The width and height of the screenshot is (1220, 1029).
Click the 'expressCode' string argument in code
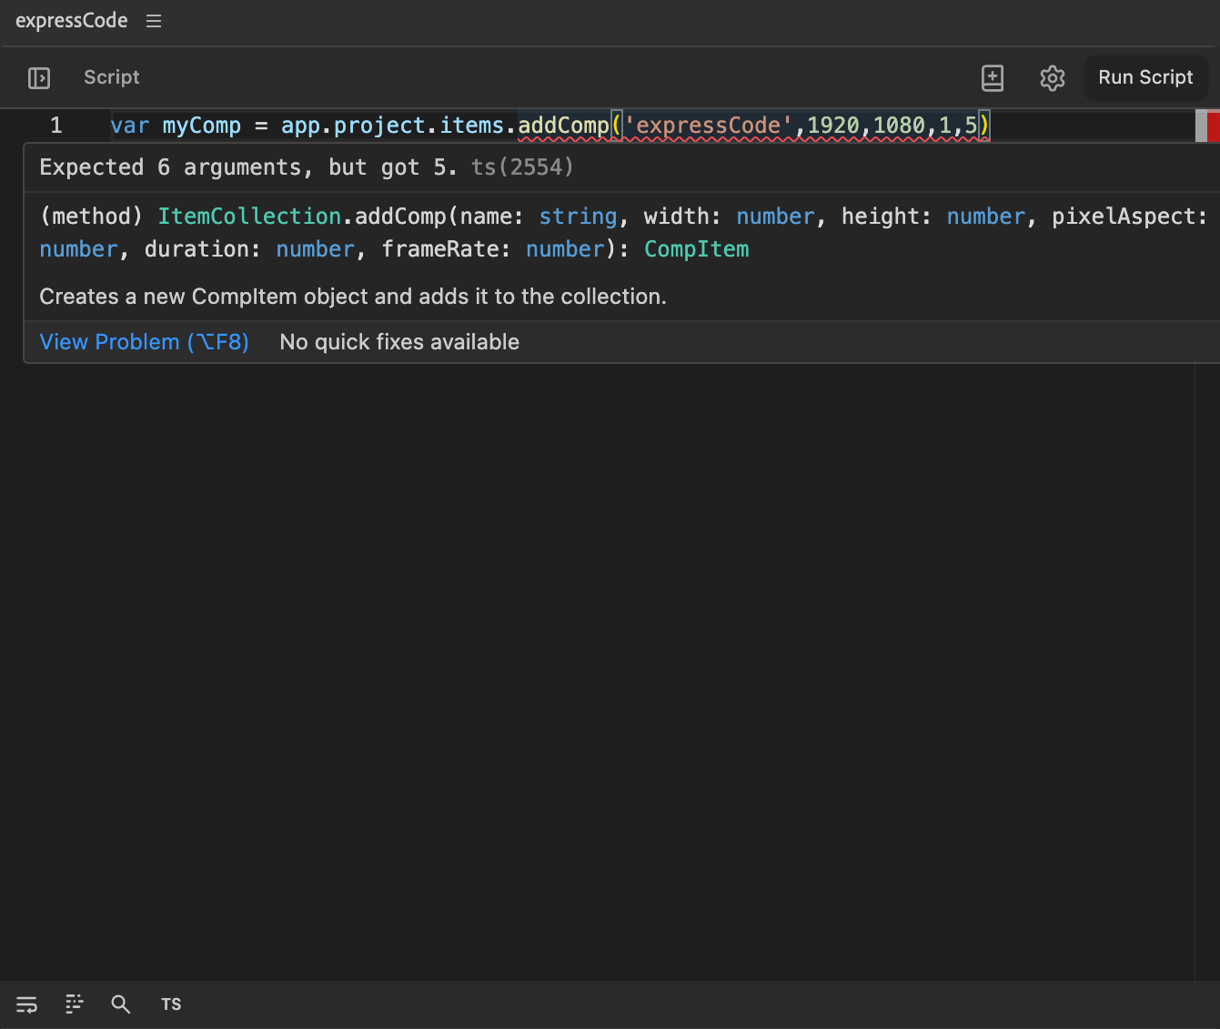pyautogui.click(x=708, y=126)
